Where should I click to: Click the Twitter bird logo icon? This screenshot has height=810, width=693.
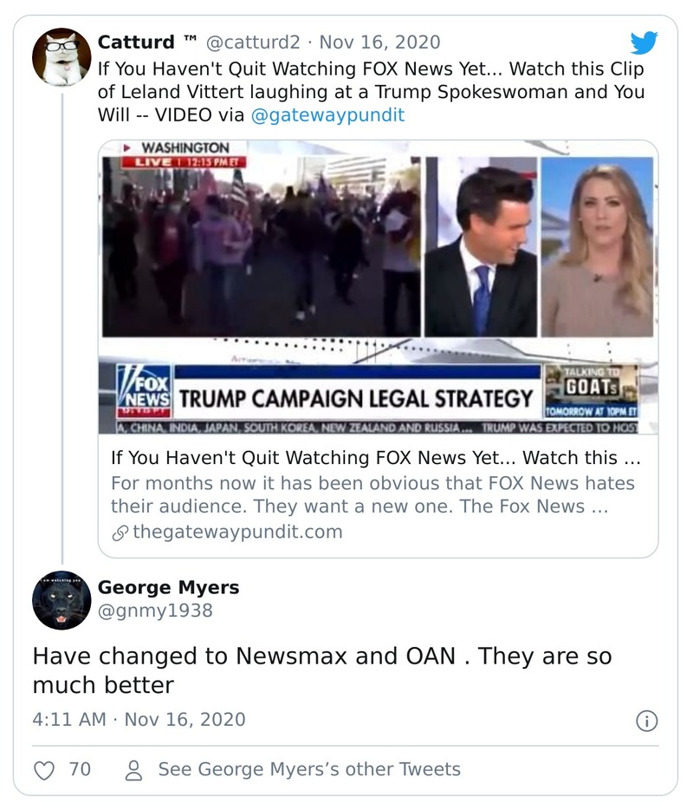(644, 42)
